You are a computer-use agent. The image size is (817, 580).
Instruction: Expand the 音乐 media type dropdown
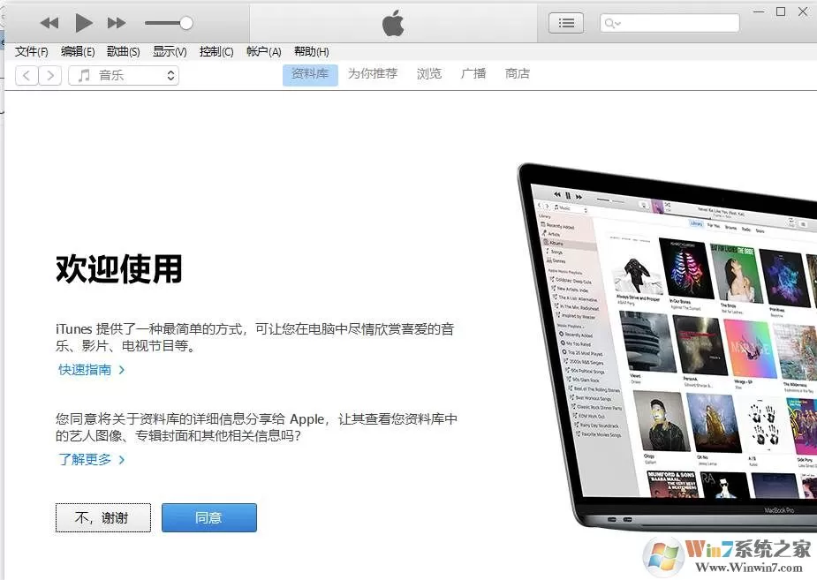click(x=124, y=76)
